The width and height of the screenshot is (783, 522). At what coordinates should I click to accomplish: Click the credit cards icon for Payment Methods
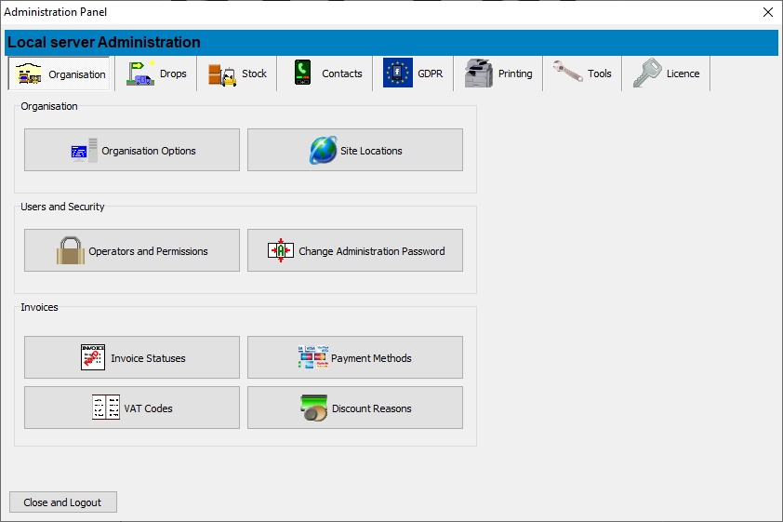(x=313, y=357)
